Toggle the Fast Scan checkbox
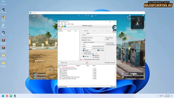 pos(83,56)
